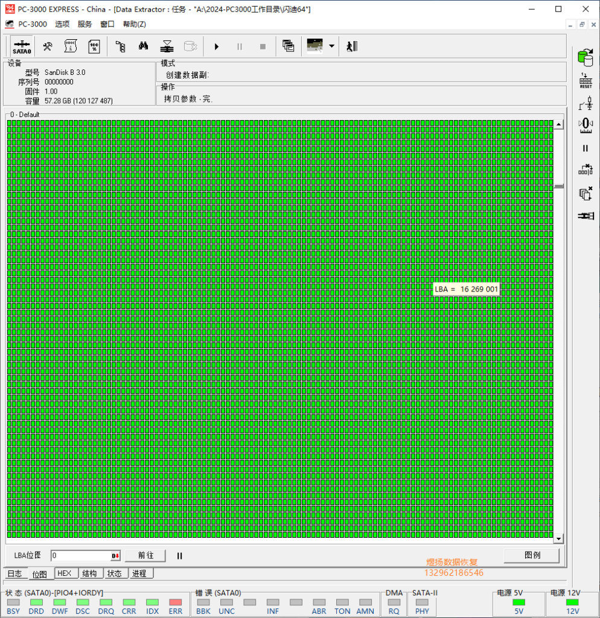
Task: Open the tree structure explorer icon
Action: [120, 46]
